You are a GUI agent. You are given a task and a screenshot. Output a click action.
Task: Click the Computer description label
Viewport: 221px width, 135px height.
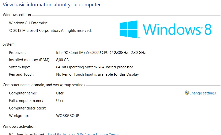tap(28, 108)
